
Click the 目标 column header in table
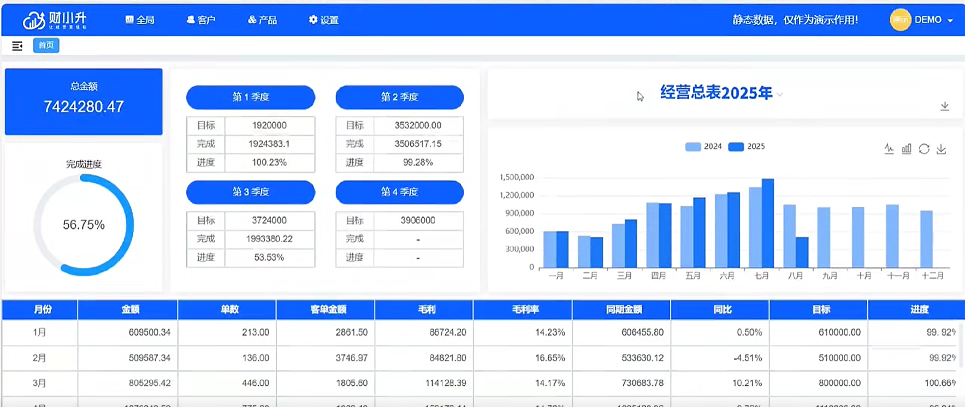(819, 309)
